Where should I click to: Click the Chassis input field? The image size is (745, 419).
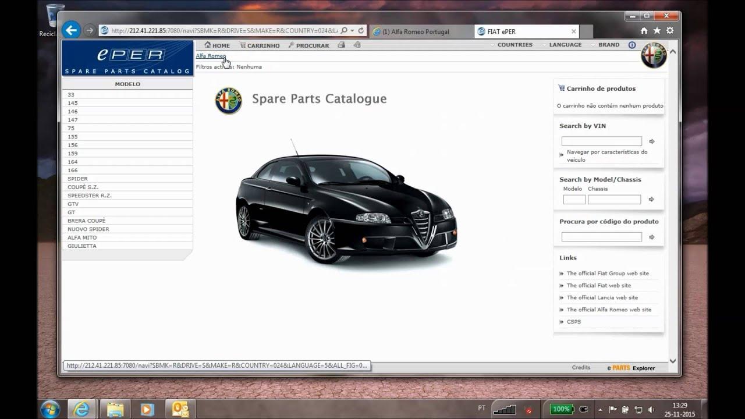(614, 200)
